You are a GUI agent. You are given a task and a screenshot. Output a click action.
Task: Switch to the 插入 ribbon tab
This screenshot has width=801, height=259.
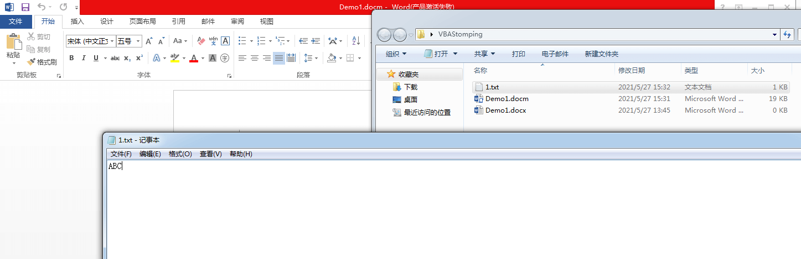[x=77, y=22]
